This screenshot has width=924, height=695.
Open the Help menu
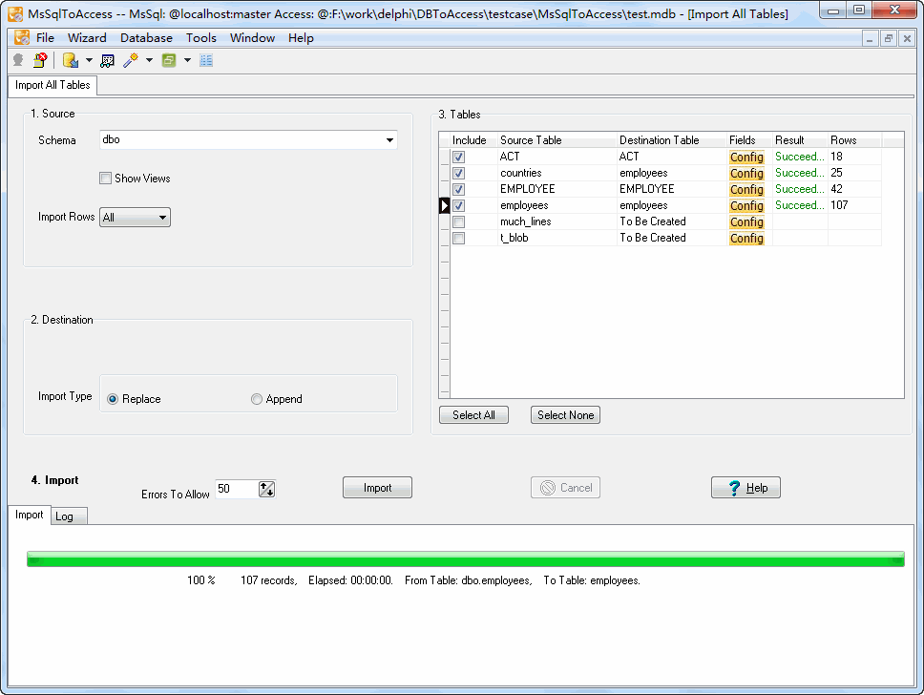(x=301, y=38)
